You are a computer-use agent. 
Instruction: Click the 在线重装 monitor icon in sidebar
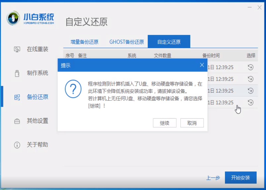point(17,49)
